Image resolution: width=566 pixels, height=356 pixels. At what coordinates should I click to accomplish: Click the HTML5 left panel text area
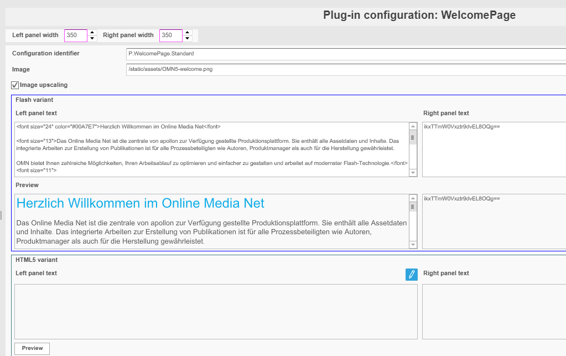[x=216, y=311]
